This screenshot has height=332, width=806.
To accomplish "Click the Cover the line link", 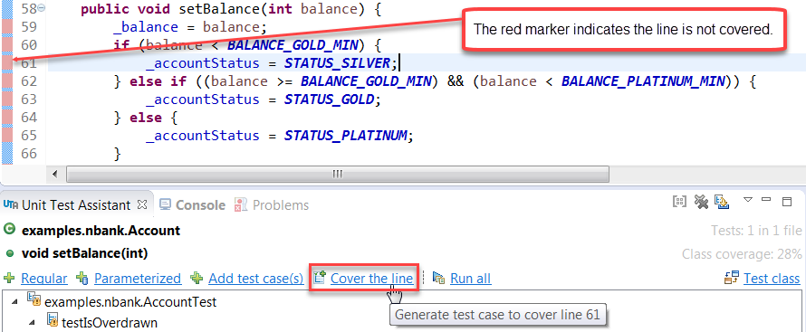I will (x=371, y=279).
